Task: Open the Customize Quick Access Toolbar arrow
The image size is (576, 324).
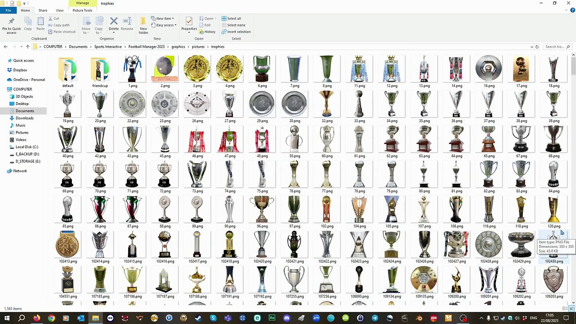Action: tap(25, 3)
